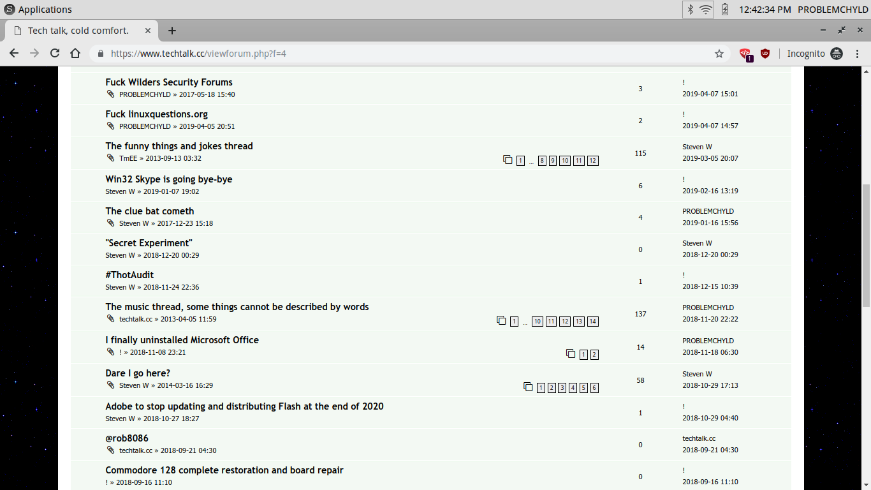871x490 pixels.
Task: Click attachment paperclip on funny things thread
Action: coord(111,158)
